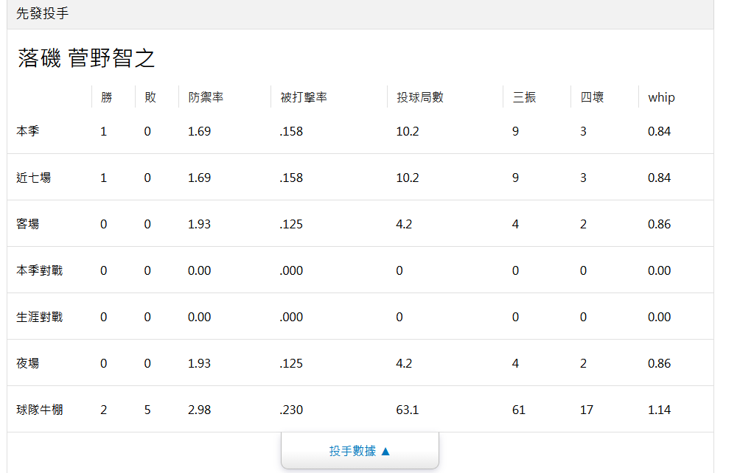Click the bullpen innings value 63.1

pyautogui.click(x=408, y=410)
